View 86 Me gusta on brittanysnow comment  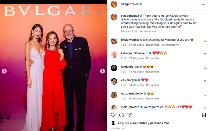pyautogui.click(x=136, y=45)
